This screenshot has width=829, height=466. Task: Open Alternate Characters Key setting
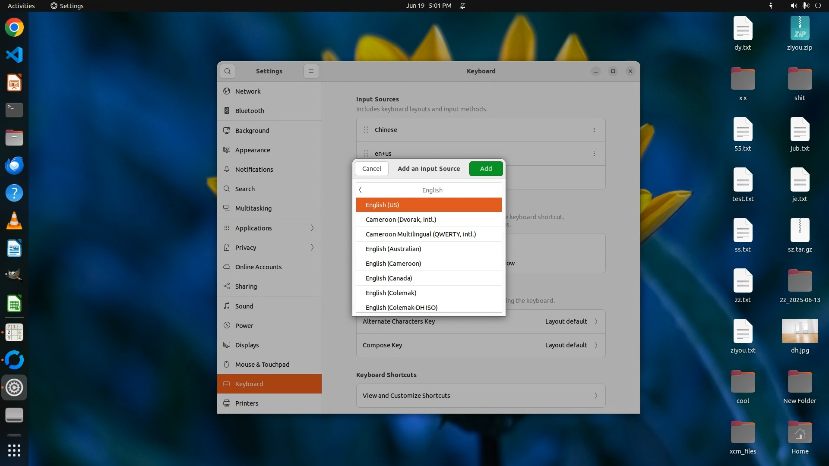pos(481,321)
